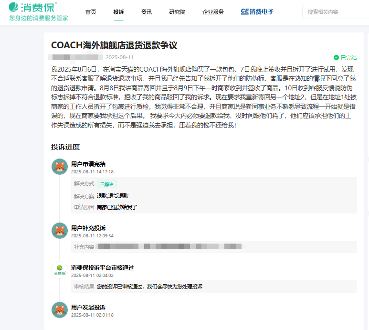This screenshot has height=330, width=369.
Task: Go to the 资讯 navigation item
Action: pos(147,12)
